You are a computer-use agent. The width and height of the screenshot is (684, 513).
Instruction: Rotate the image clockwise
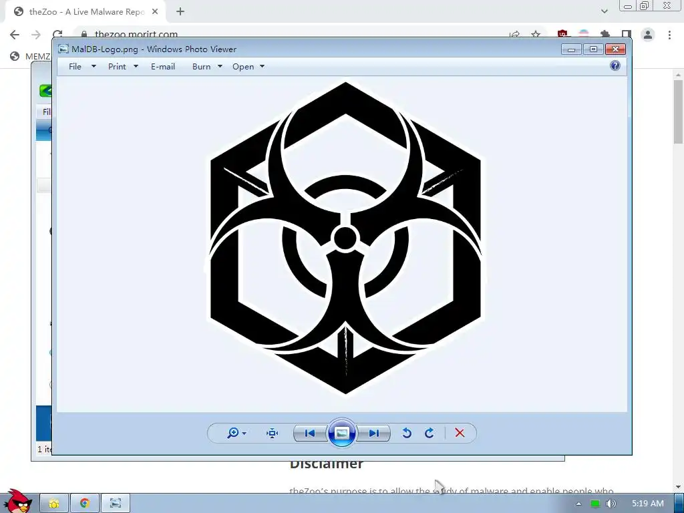point(430,433)
